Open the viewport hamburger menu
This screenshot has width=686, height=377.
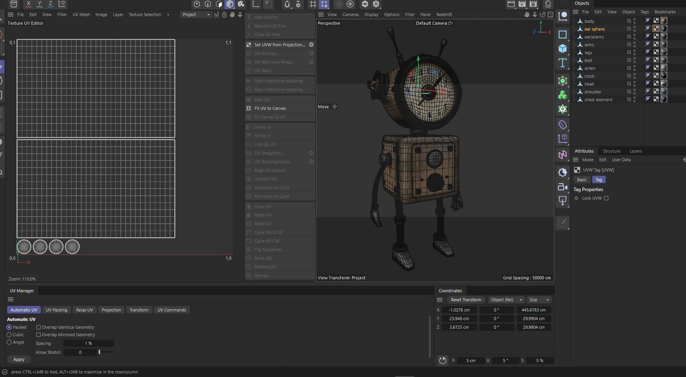(x=321, y=15)
